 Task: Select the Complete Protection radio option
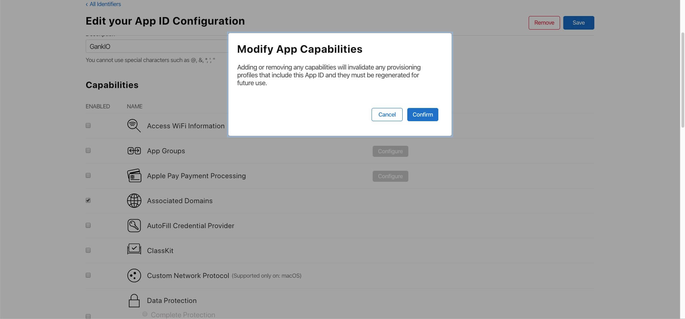(145, 314)
